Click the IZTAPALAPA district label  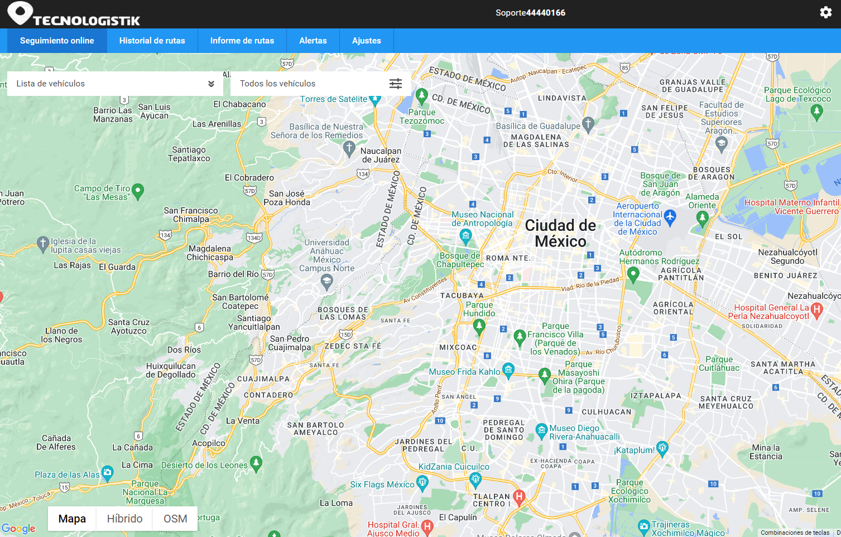point(656,396)
